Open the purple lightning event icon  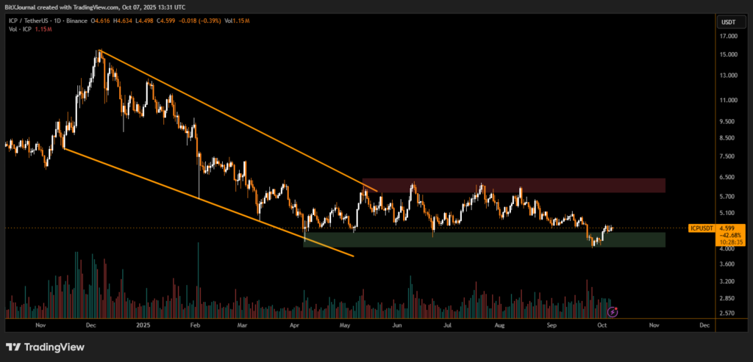point(613,311)
